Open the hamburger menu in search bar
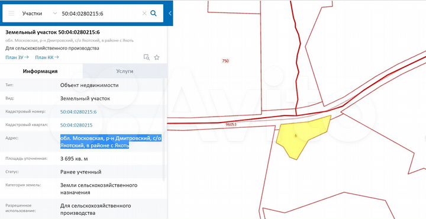The width and height of the screenshot is (426, 219). click(x=11, y=13)
